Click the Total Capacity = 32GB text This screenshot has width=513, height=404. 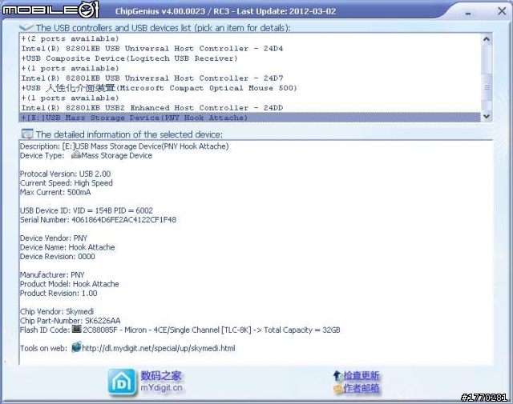302,330
